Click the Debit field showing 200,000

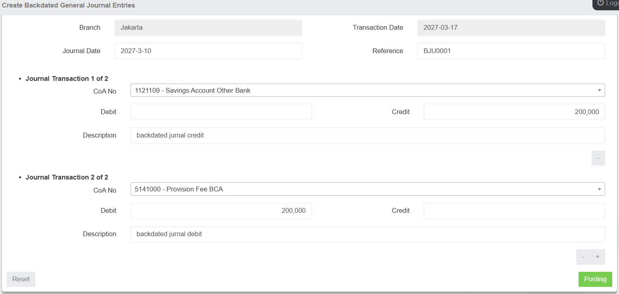pyautogui.click(x=221, y=211)
